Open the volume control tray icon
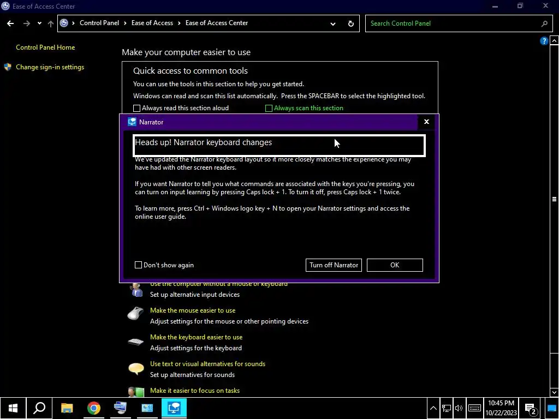559x419 pixels. click(459, 408)
